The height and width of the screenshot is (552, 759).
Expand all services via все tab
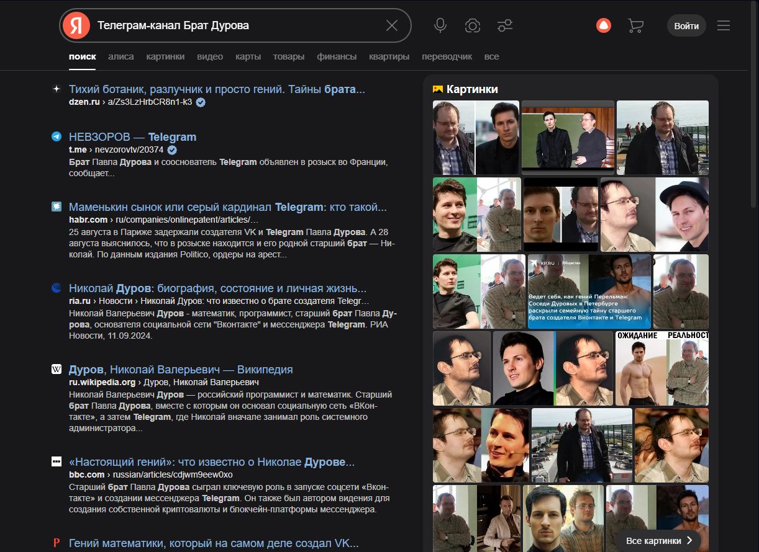pyautogui.click(x=491, y=56)
